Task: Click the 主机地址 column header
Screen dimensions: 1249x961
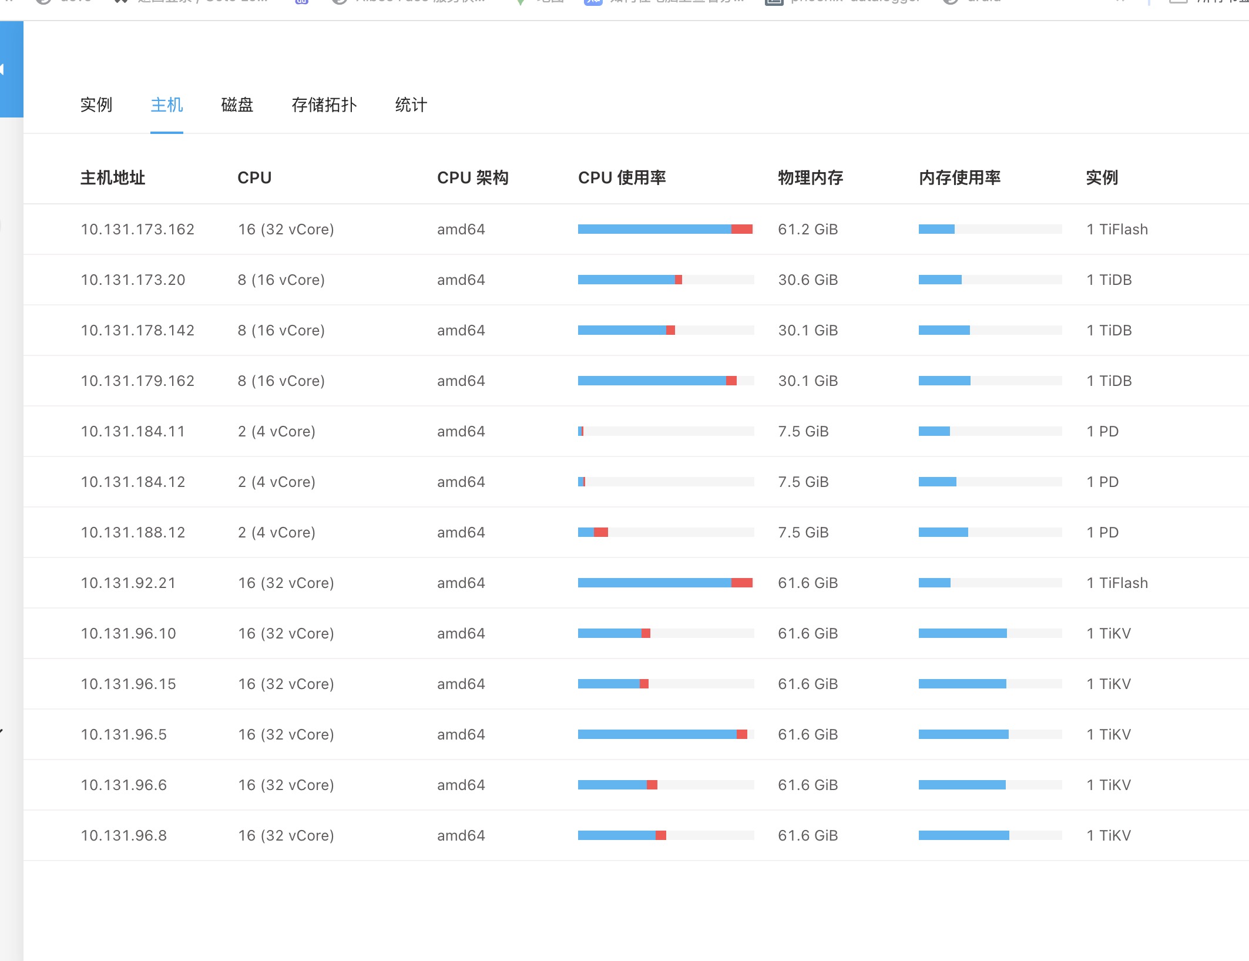Action: 113,177
